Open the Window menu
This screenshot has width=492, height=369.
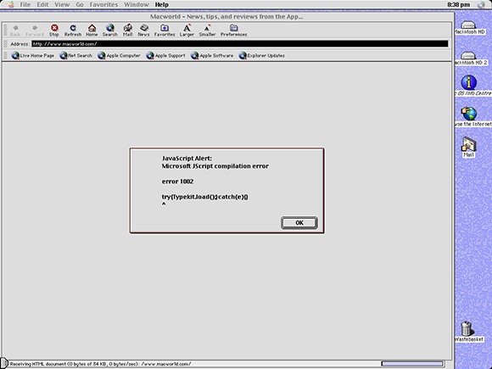pos(137,4)
